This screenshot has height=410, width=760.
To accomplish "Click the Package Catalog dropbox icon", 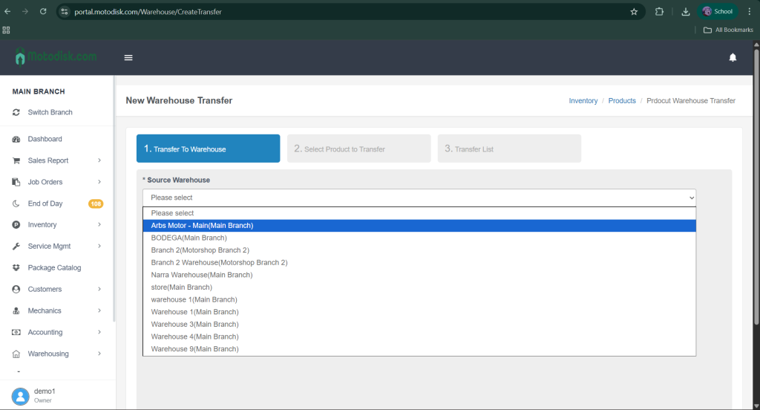I will (16, 268).
